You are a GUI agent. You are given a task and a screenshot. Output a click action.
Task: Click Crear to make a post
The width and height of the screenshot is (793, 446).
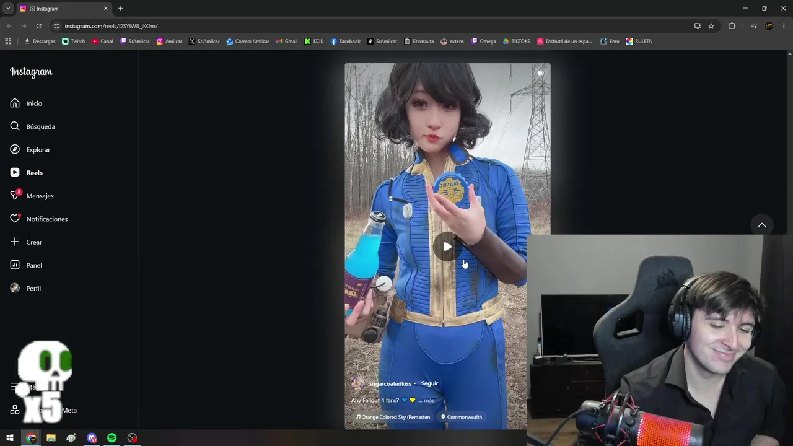pos(26,242)
